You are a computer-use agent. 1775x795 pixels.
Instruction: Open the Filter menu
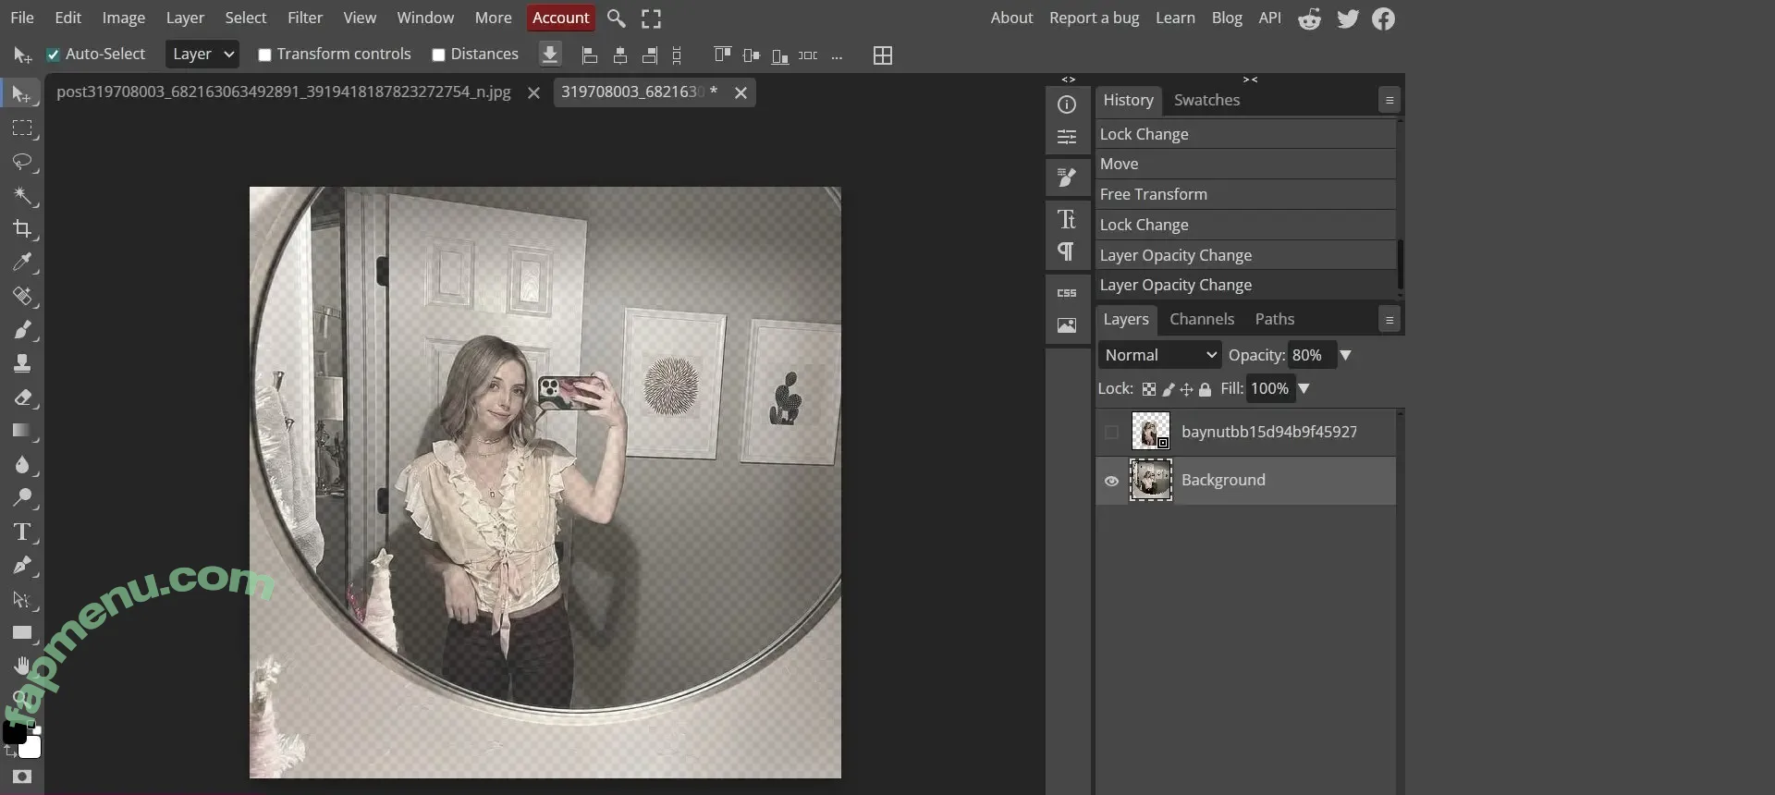click(304, 18)
